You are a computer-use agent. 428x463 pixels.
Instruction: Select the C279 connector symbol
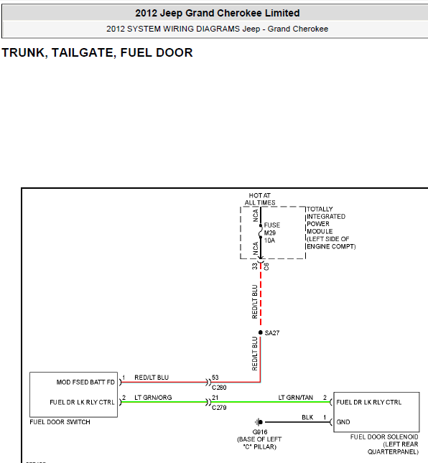pos(209,402)
